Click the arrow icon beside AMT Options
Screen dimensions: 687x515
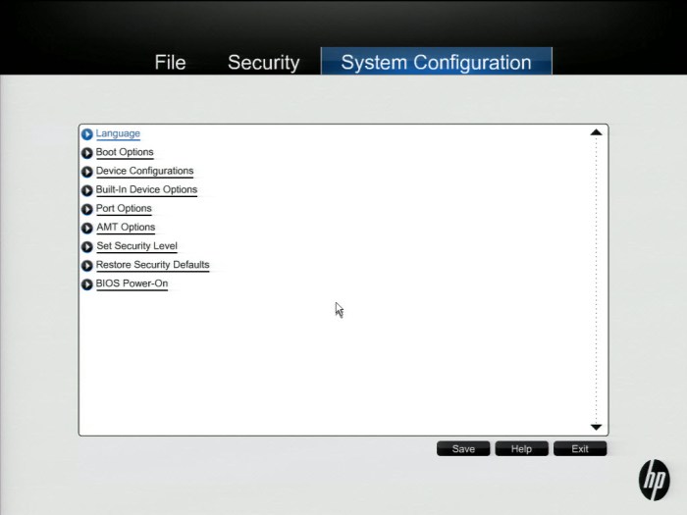coord(87,228)
